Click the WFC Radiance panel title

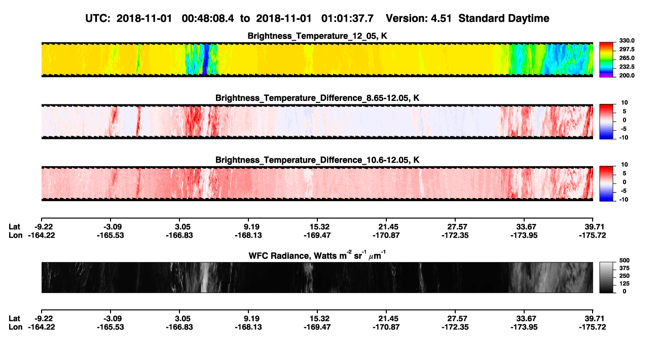pos(317,255)
